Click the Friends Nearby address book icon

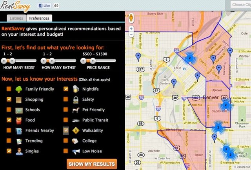19,131
